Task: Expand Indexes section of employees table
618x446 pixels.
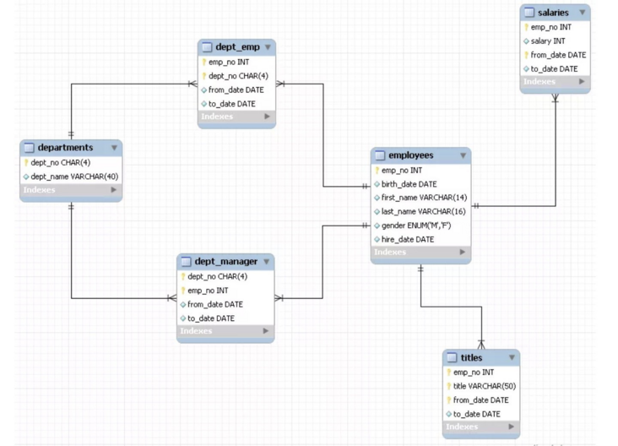Action: coord(463,252)
